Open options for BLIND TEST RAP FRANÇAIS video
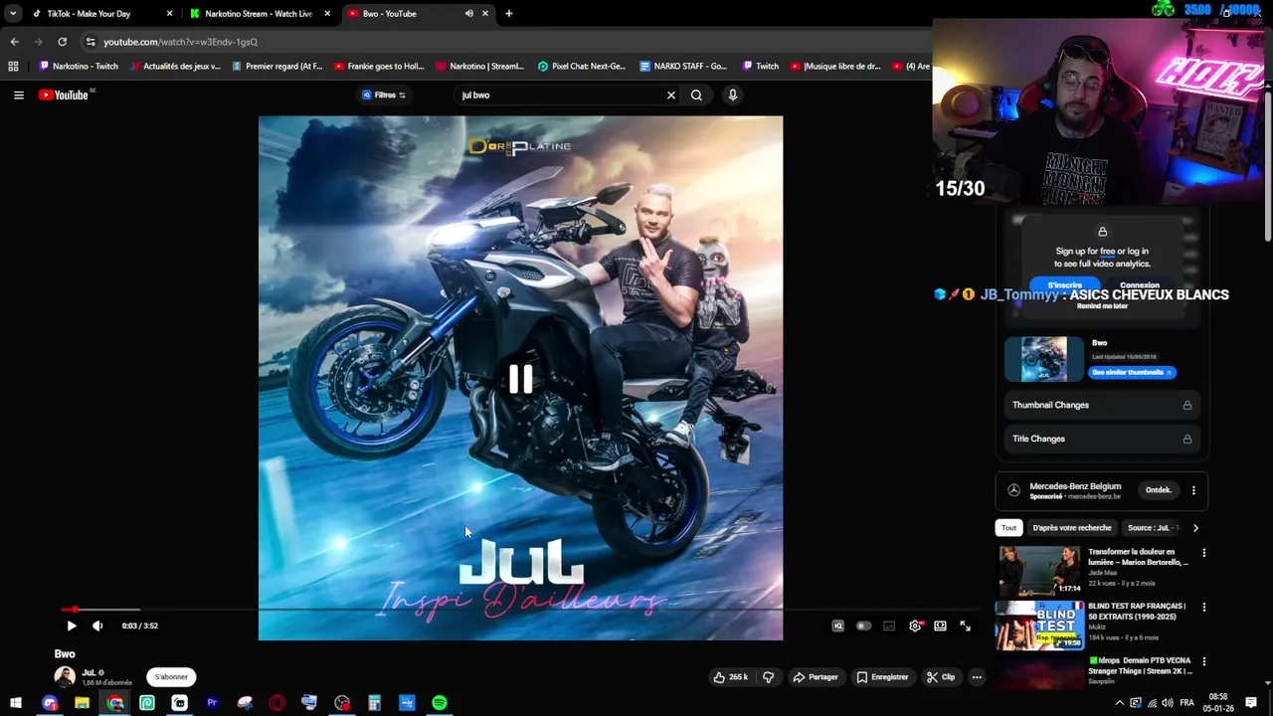Viewport: 1273px width, 716px height. pyautogui.click(x=1204, y=607)
